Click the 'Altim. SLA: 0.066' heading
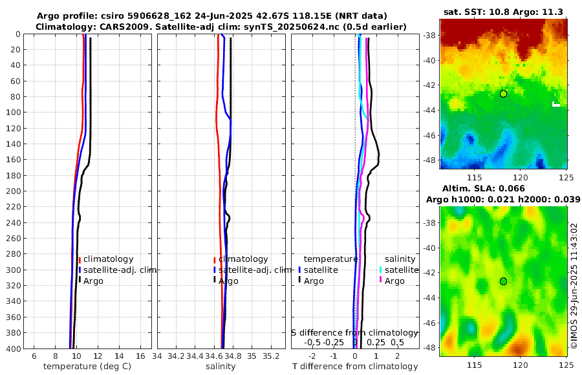Viewport: 582px width, 375px height. [x=483, y=188]
